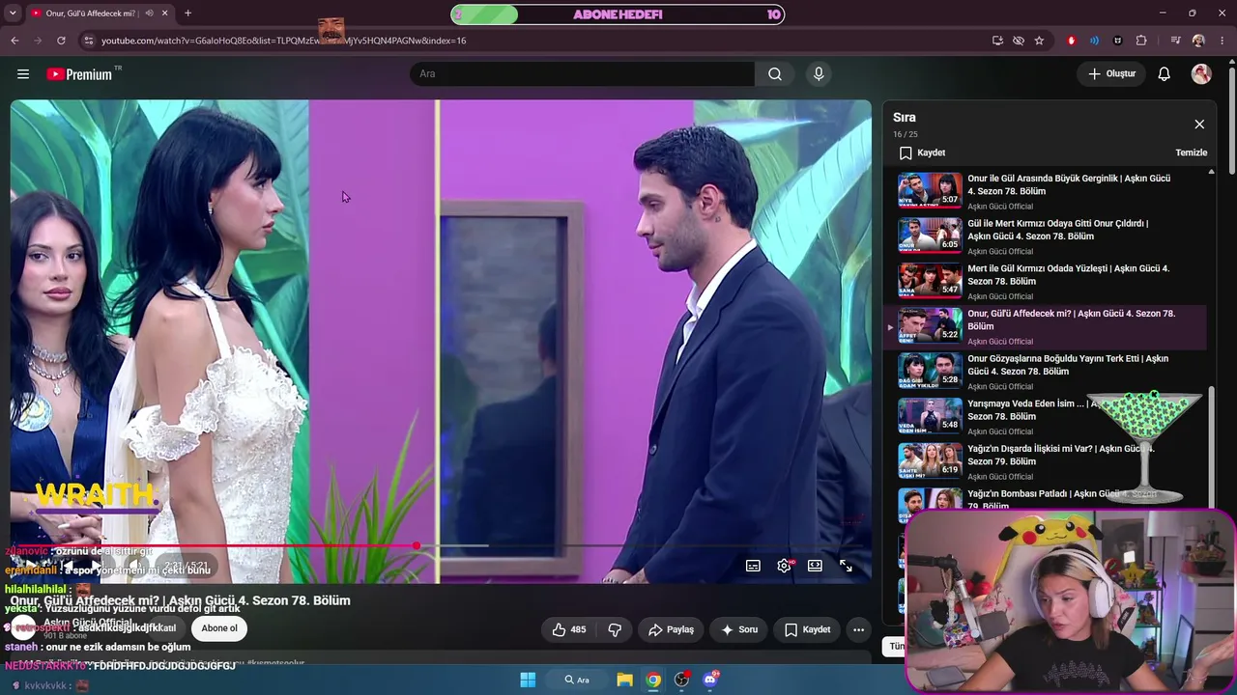Open the YouTube account avatar menu

pos(1201,74)
